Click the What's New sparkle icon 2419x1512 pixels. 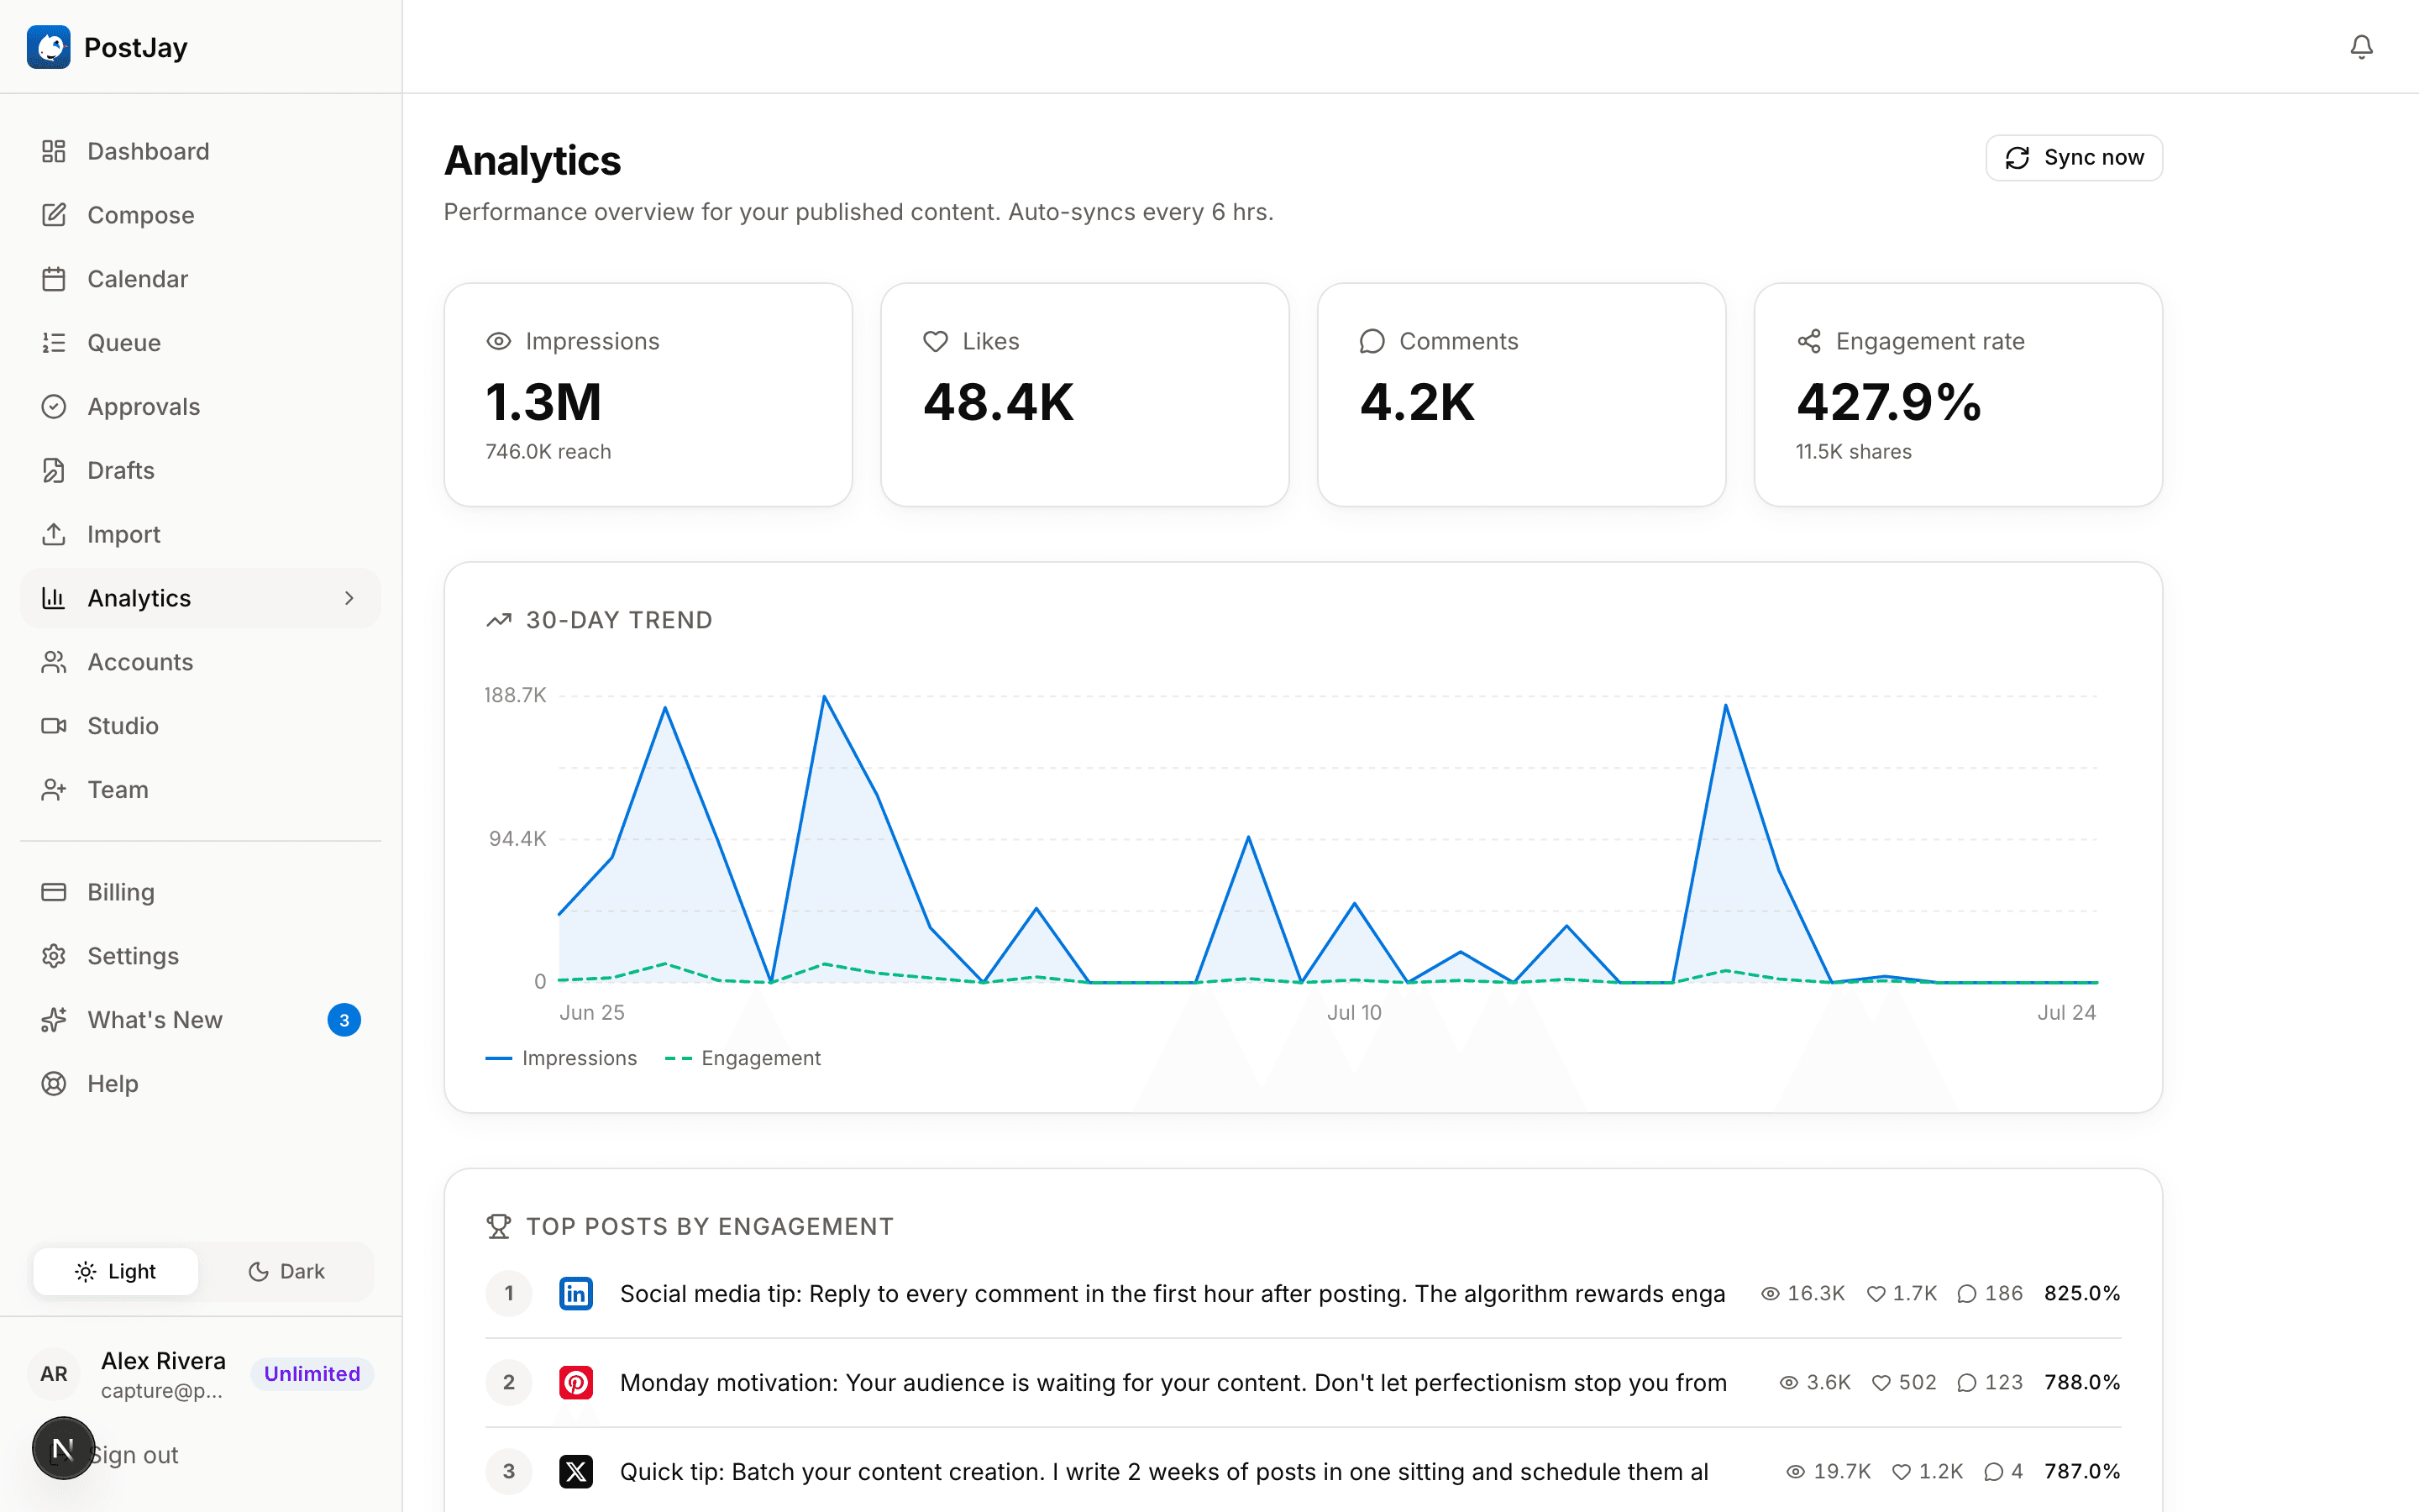point(54,1020)
